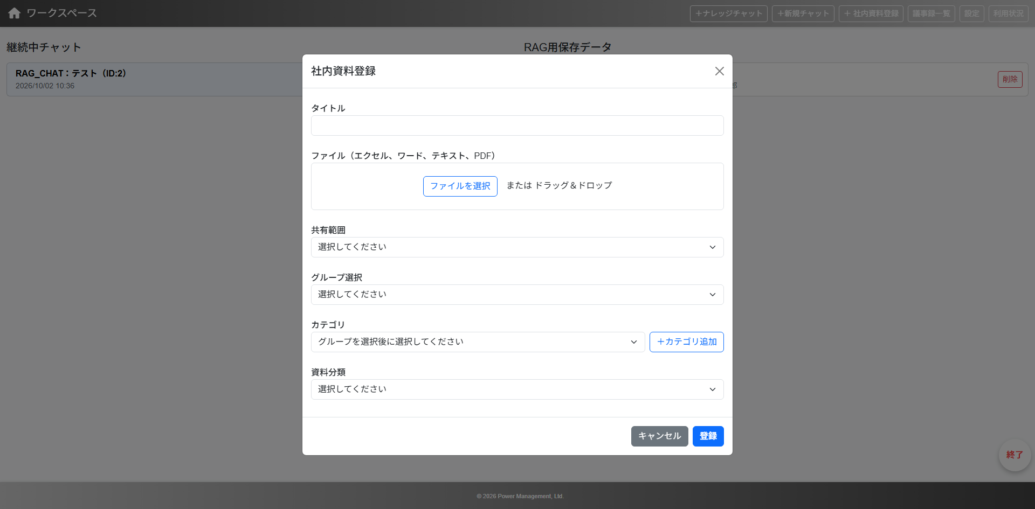Open 利用状況 from the top bar
1035x509 pixels.
[1008, 13]
